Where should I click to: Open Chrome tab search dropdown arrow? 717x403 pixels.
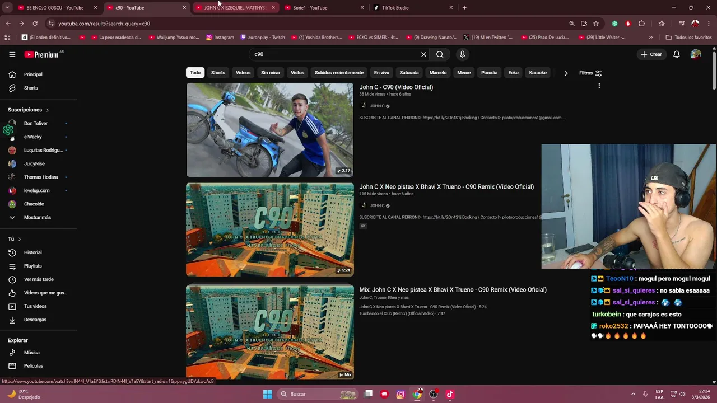7,7
